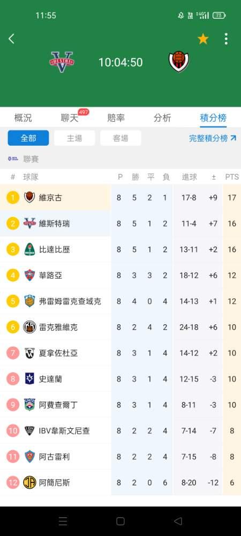Open the three-dot overflow menu
Image resolution: width=241 pixels, height=536 pixels.
coord(226,39)
